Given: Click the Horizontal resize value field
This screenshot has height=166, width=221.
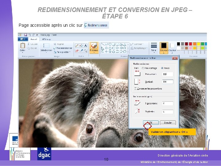Looking at the screenshot, I should pos(168,74).
